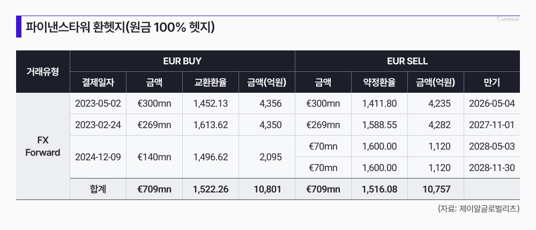Viewport: 536px width, 230px height.
Task: Click the 교환환율 column header
Action: point(211,83)
